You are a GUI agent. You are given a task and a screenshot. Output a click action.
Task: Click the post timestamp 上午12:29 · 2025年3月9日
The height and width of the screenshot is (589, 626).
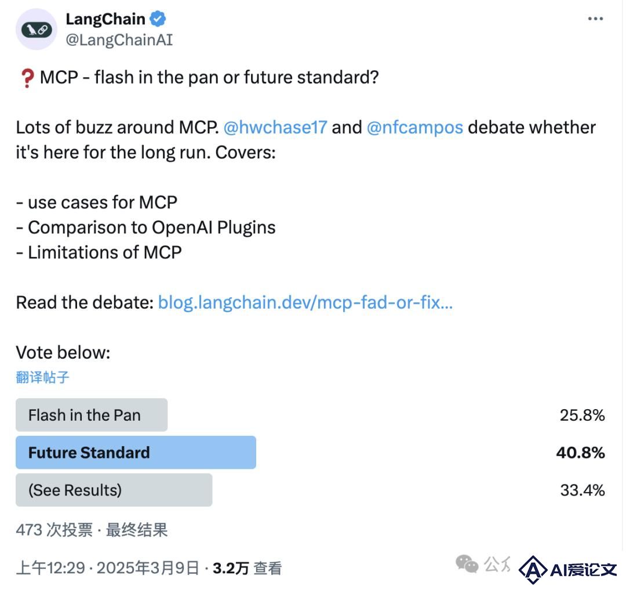click(107, 568)
